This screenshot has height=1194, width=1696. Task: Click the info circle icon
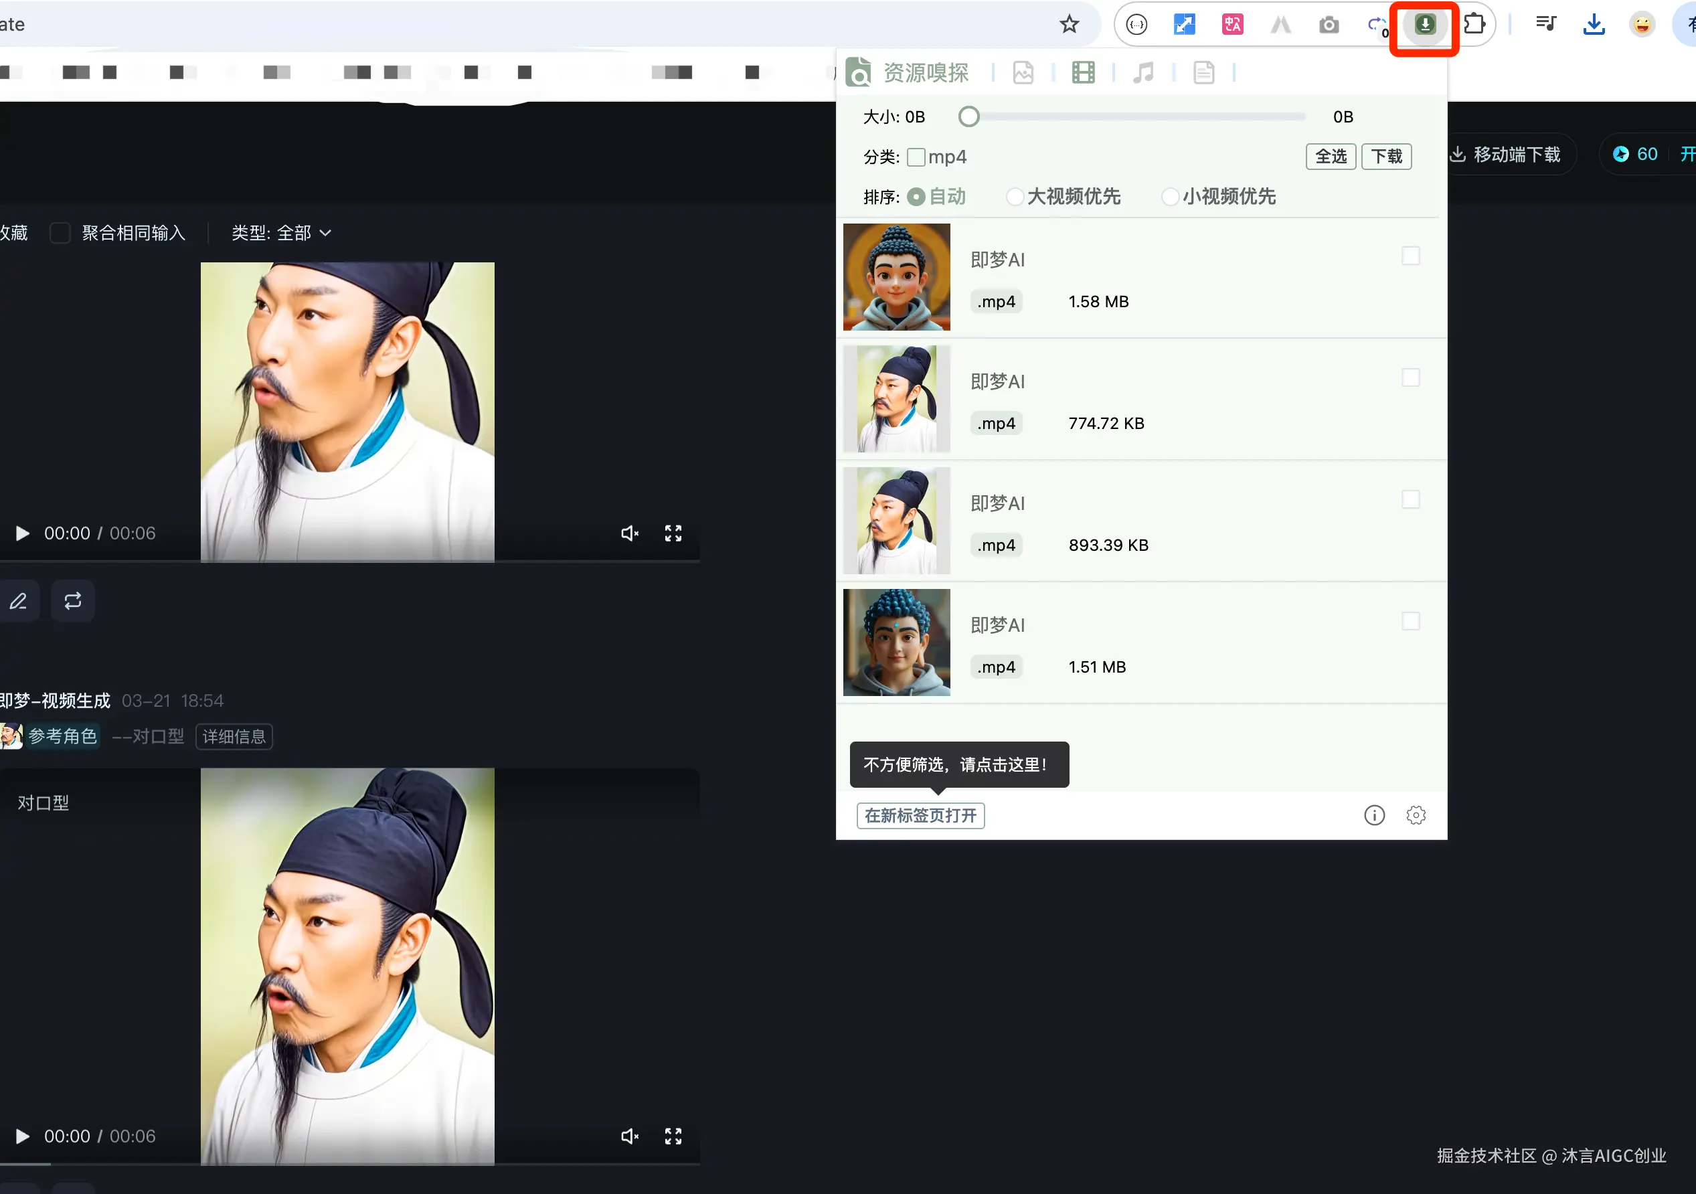click(1374, 815)
